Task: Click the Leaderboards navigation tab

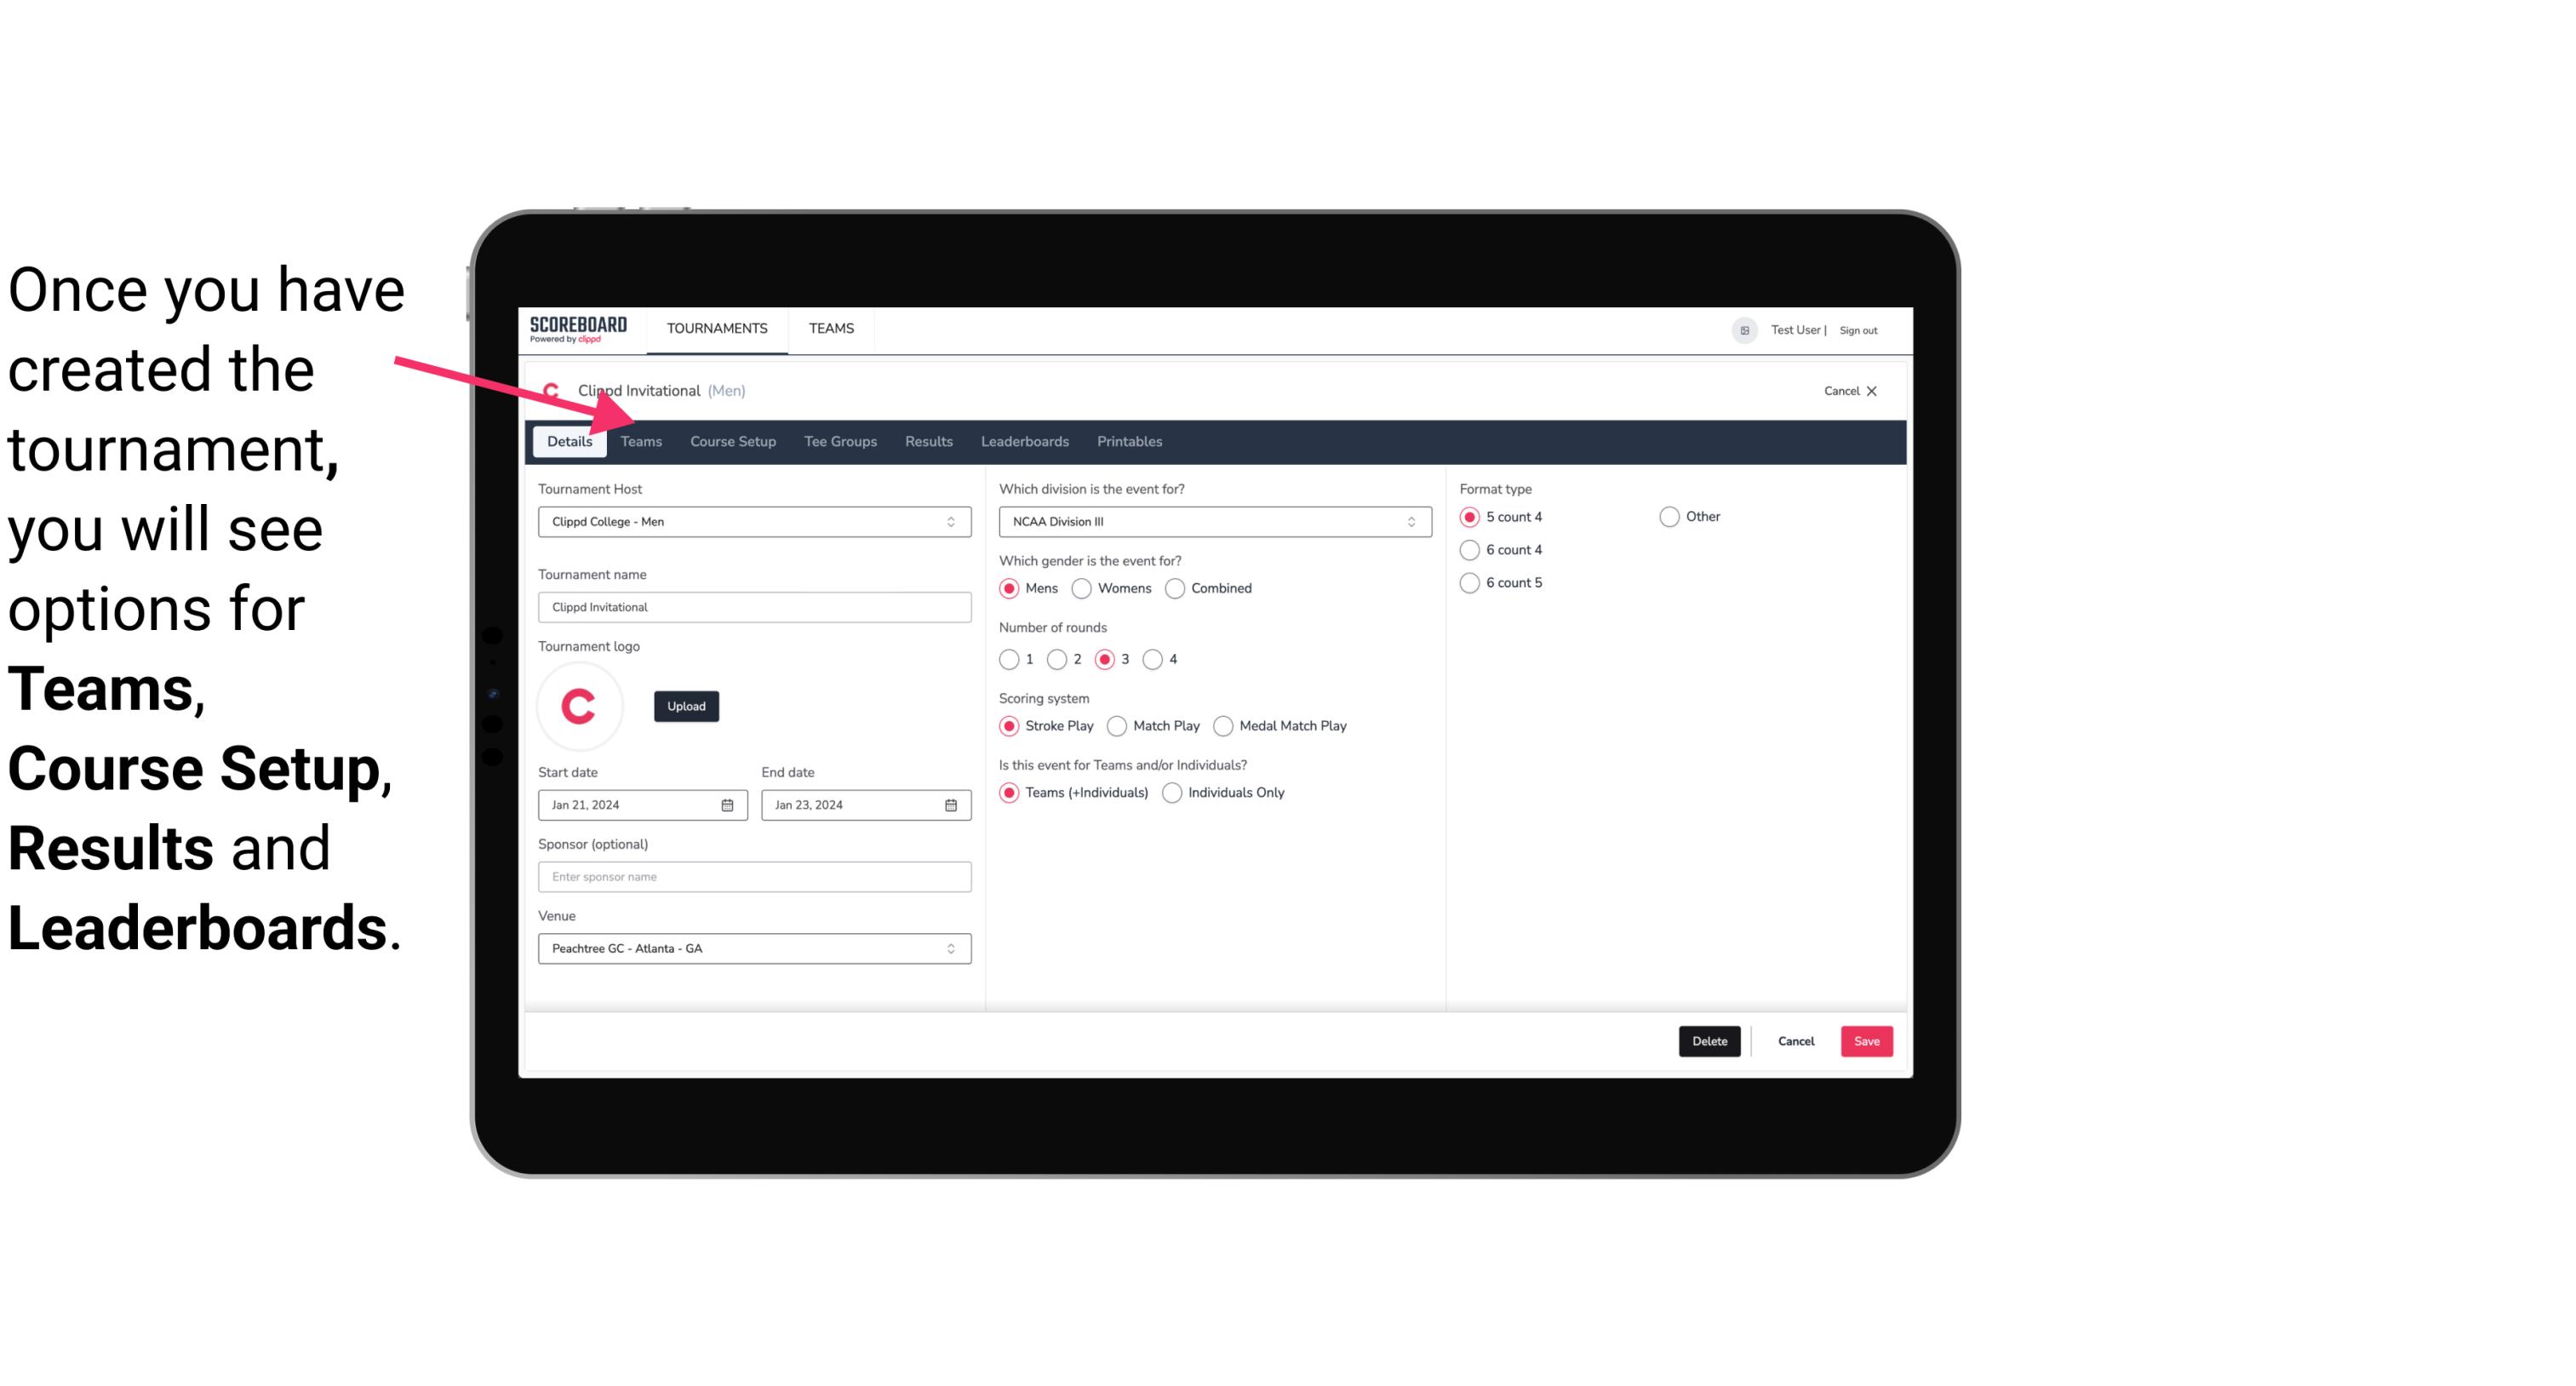Action: coord(1023,440)
